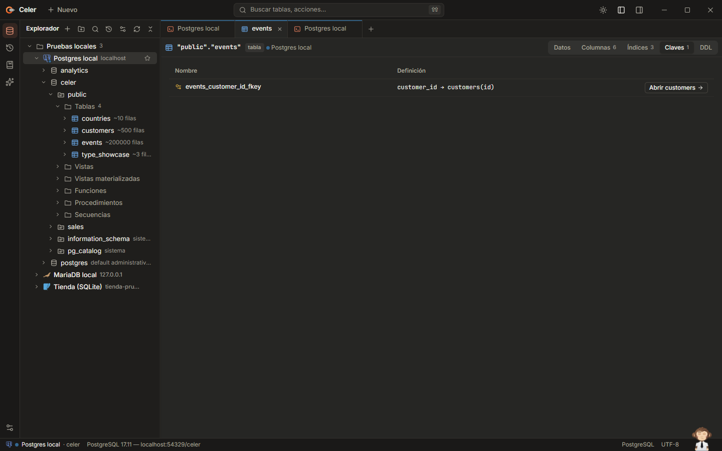Viewport: 722px width, 451px height.
Task: Open a new tab with plus button
Action: pyautogui.click(x=371, y=29)
